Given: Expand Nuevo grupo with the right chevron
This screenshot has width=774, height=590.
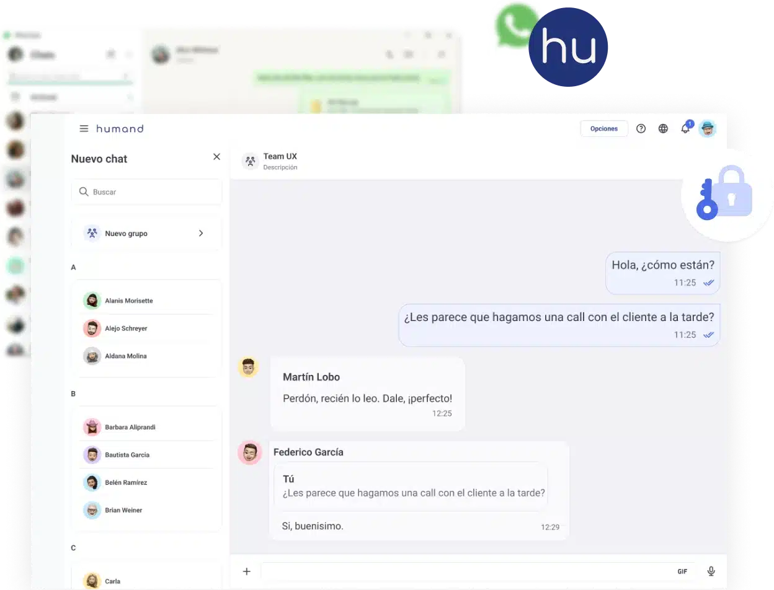Looking at the screenshot, I should pyautogui.click(x=200, y=233).
